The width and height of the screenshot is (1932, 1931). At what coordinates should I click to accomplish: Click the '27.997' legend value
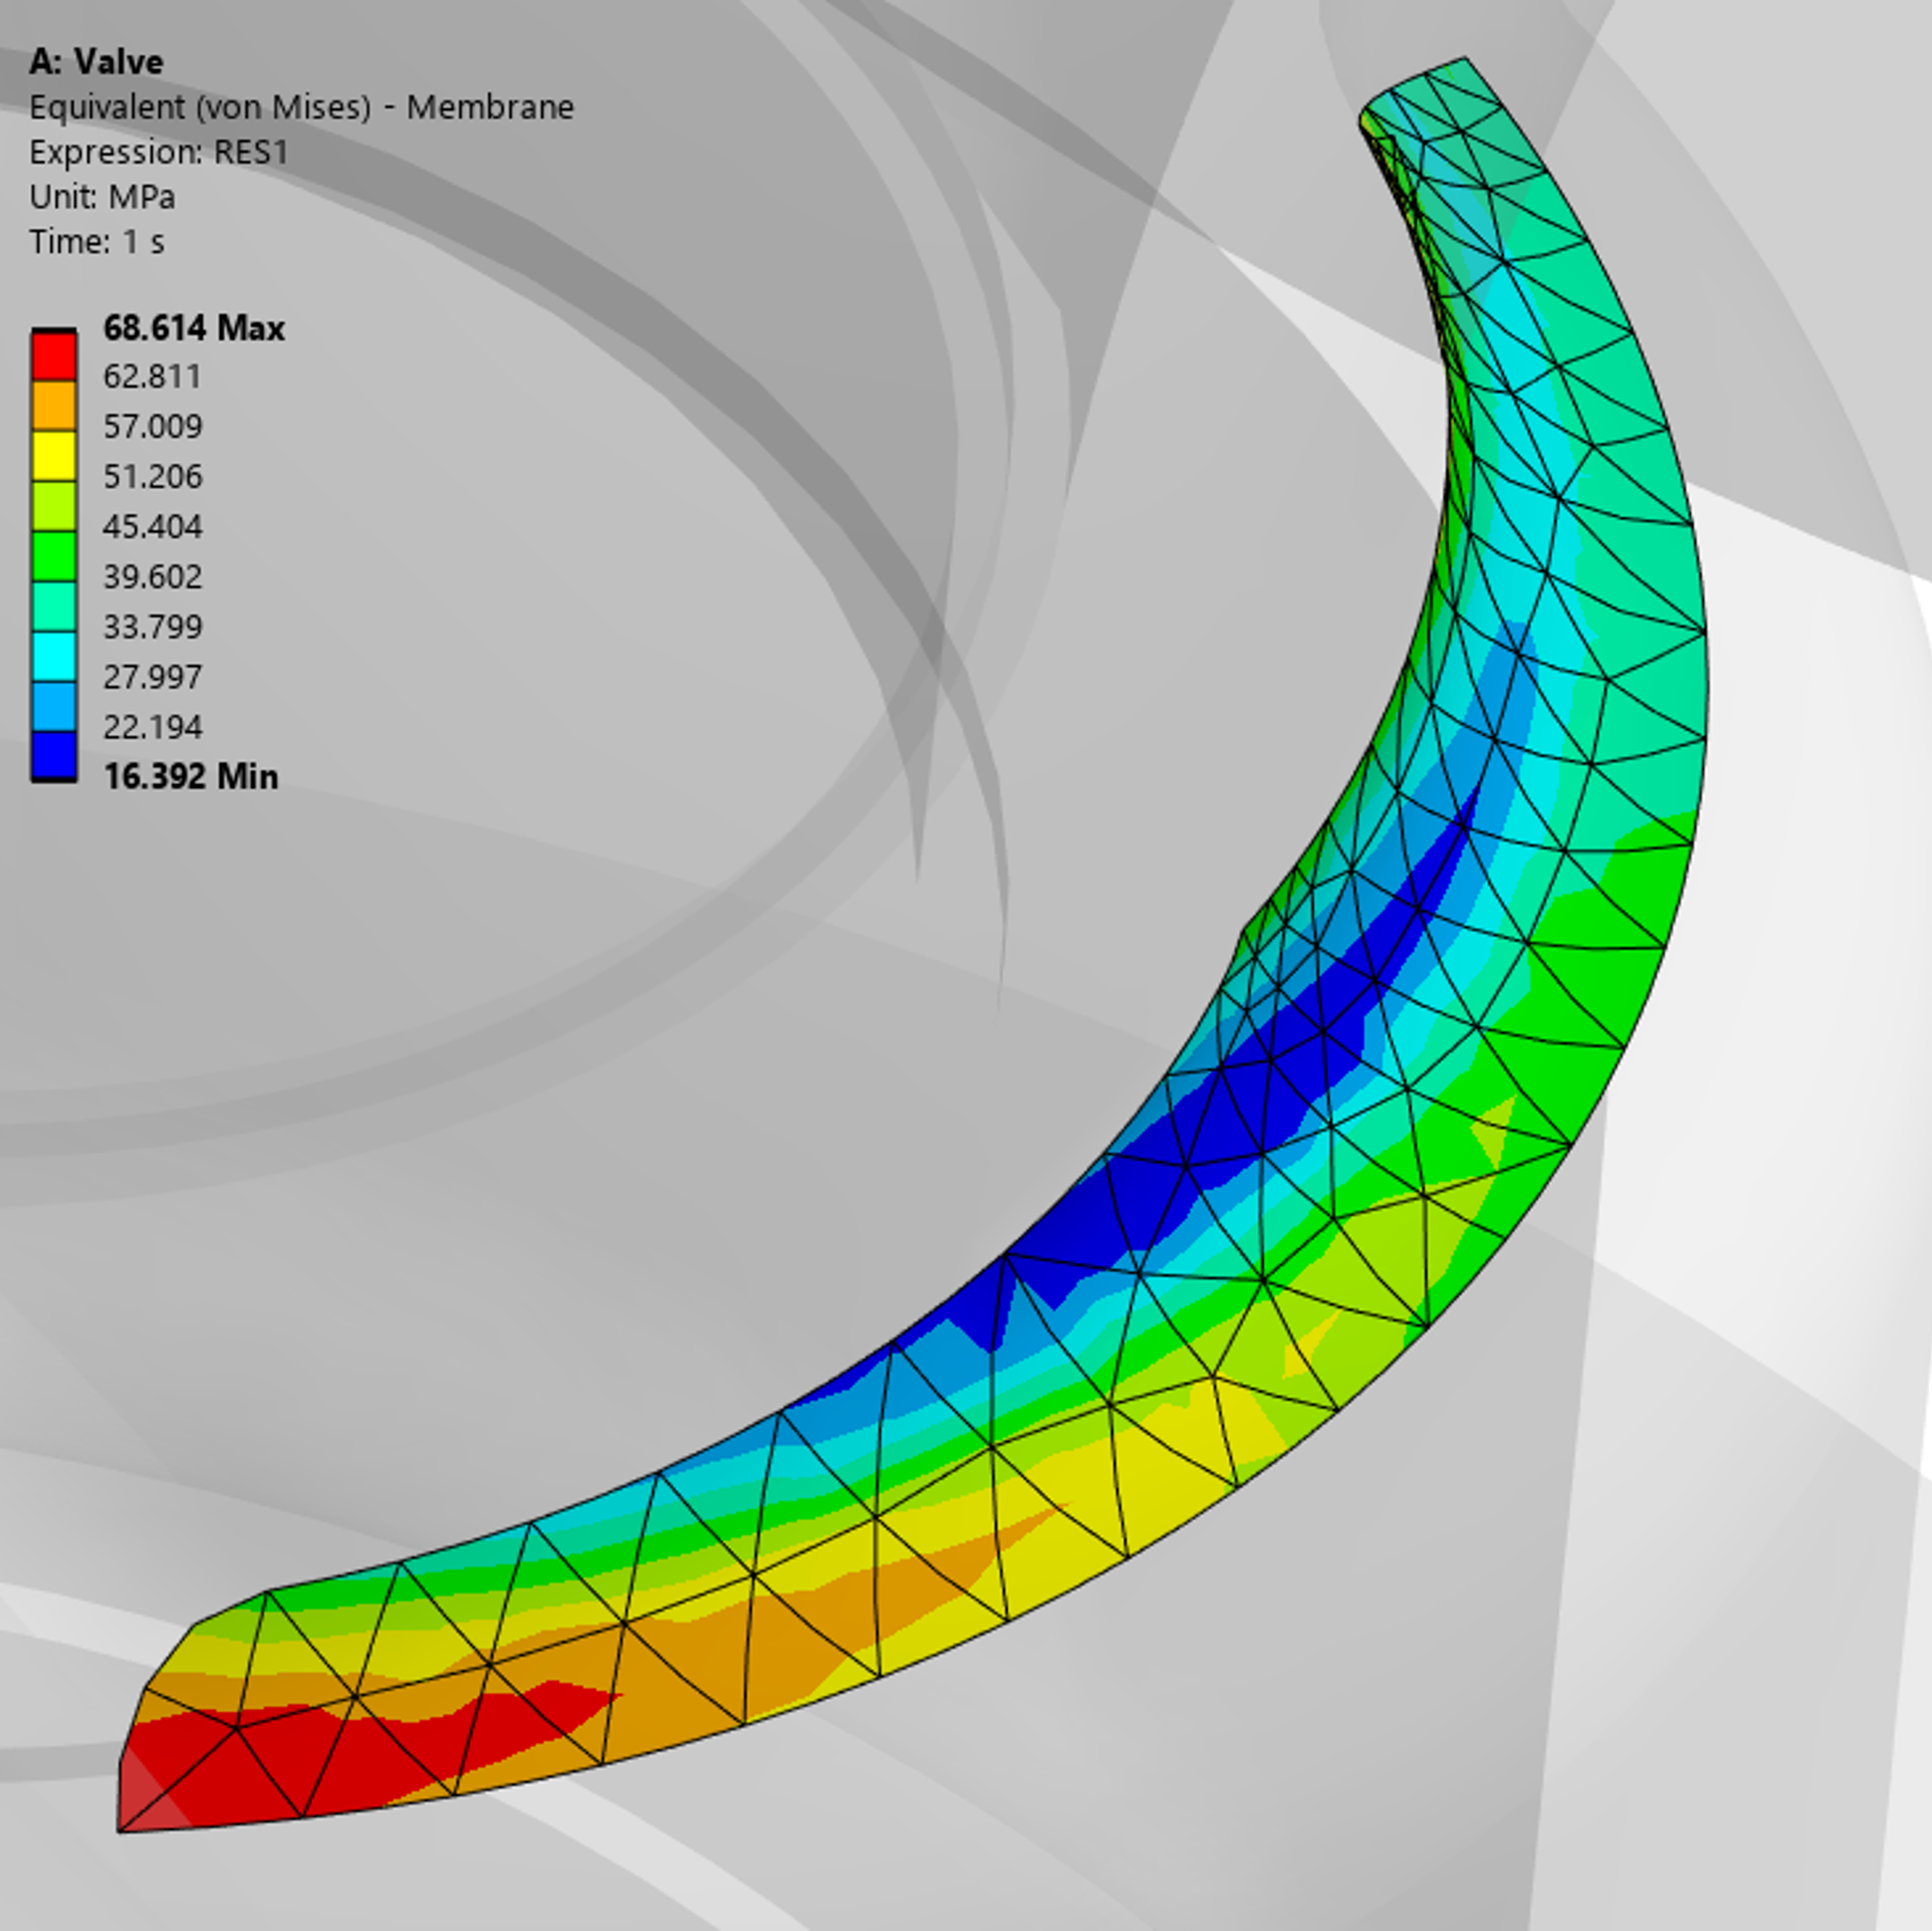click(x=152, y=677)
